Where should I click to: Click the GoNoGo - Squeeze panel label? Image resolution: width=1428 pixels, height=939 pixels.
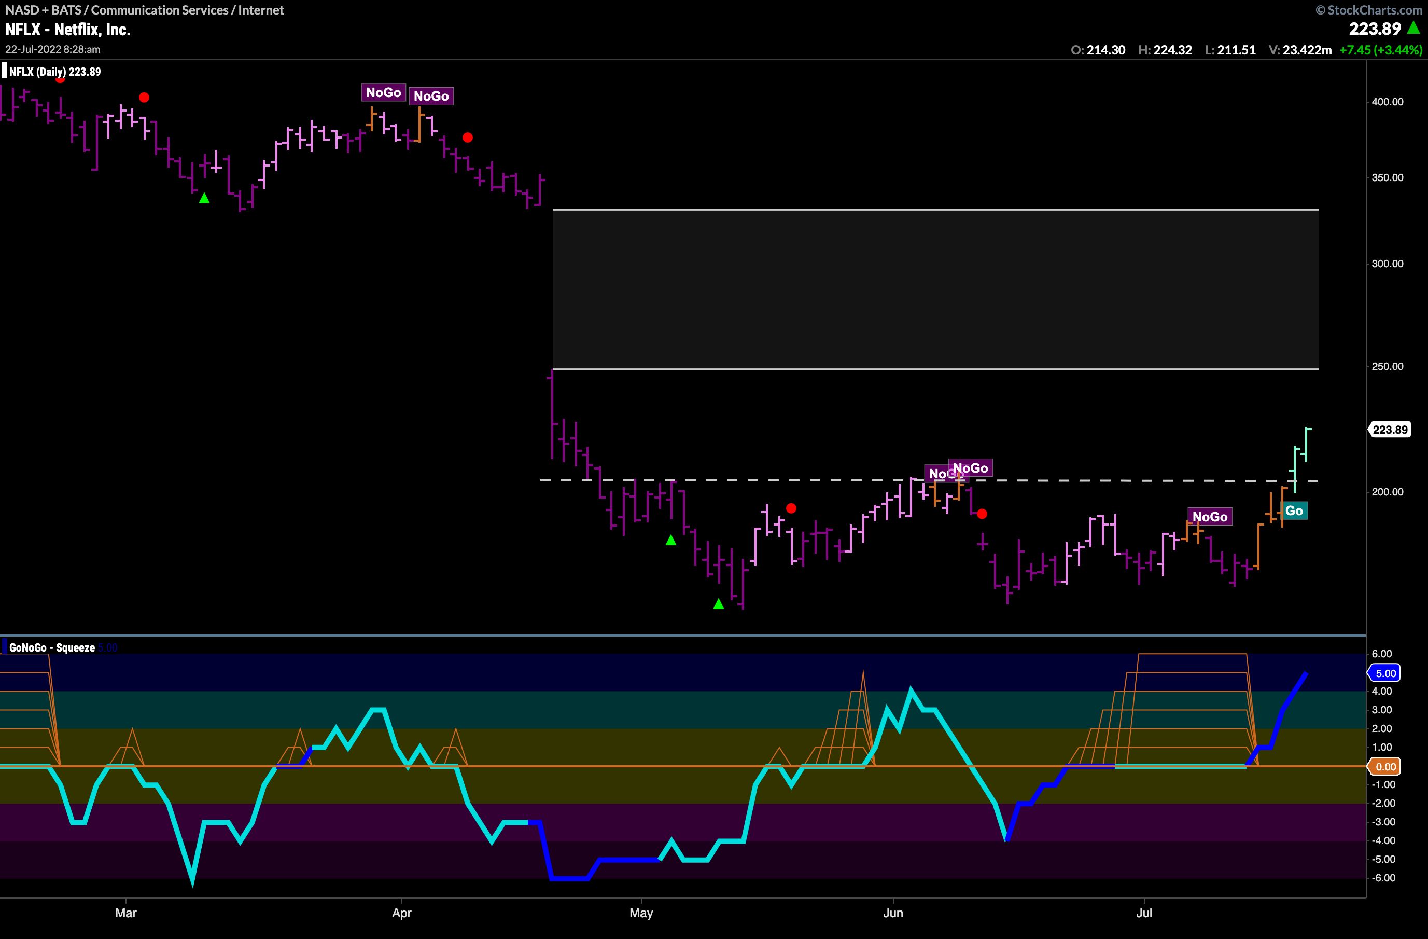pyautogui.click(x=52, y=647)
